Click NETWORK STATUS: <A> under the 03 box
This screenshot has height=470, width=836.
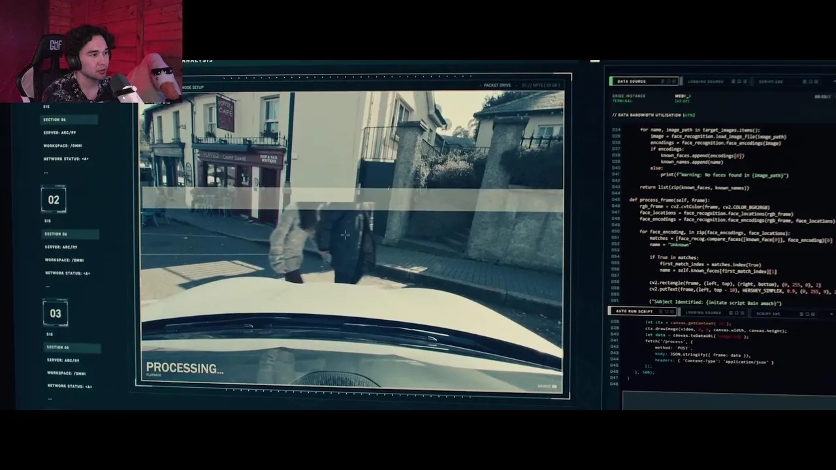(69, 386)
